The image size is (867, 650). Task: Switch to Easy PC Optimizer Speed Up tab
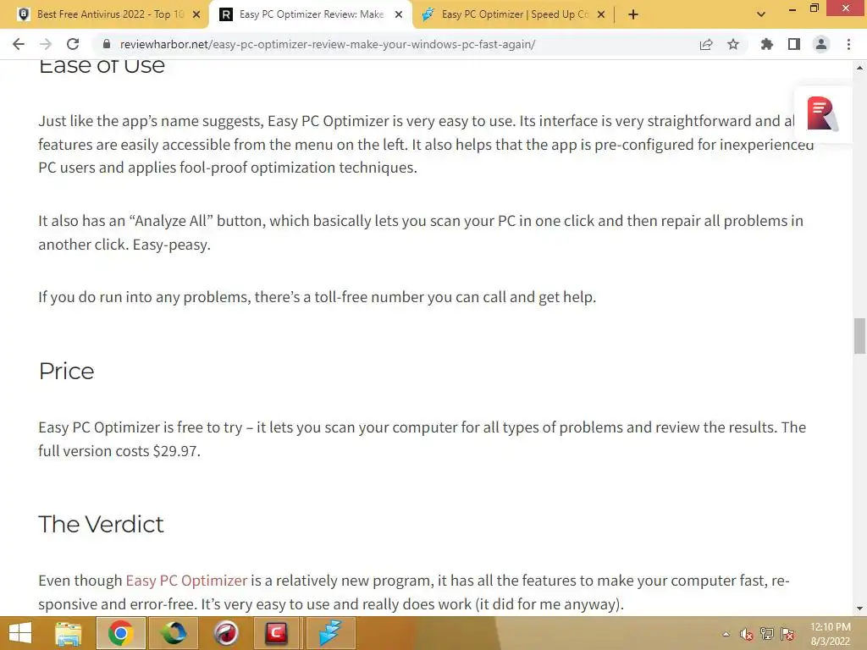[x=515, y=14]
